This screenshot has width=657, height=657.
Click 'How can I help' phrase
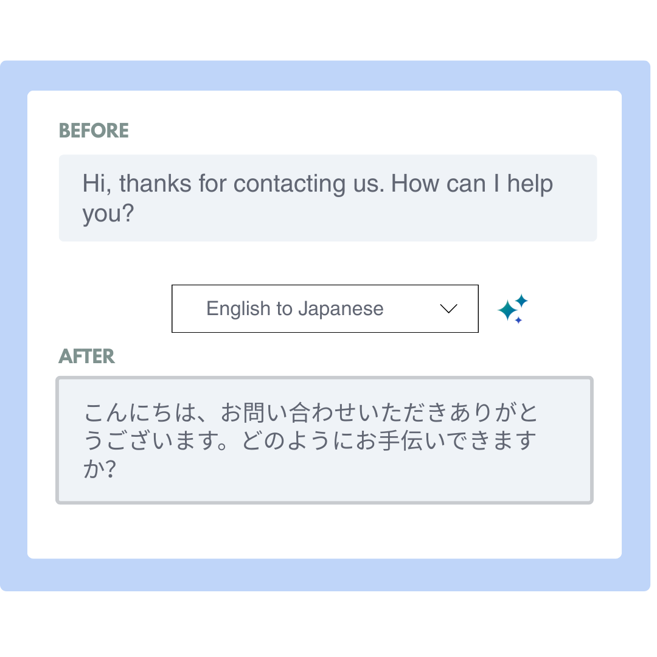pyautogui.click(x=472, y=184)
